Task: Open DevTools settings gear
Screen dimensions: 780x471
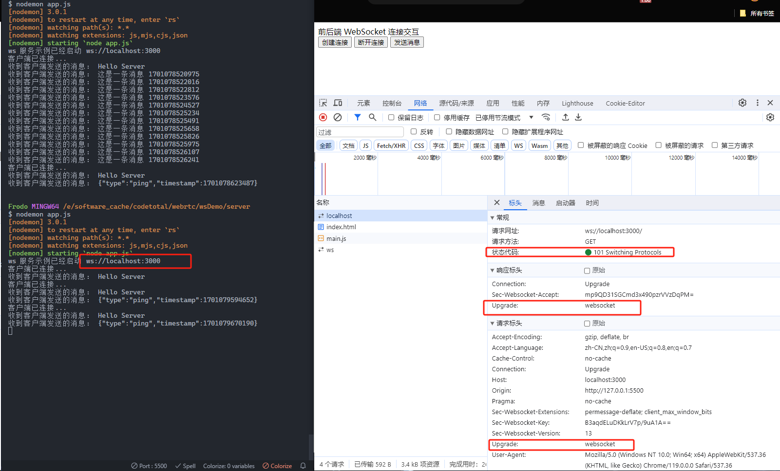Action: (742, 103)
